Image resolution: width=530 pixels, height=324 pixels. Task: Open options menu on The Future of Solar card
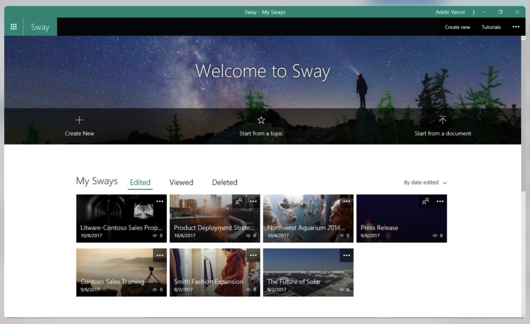(x=346, y=255)
